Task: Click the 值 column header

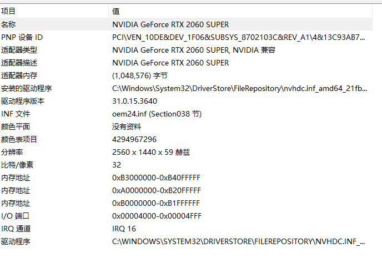Action: point(115,11)
